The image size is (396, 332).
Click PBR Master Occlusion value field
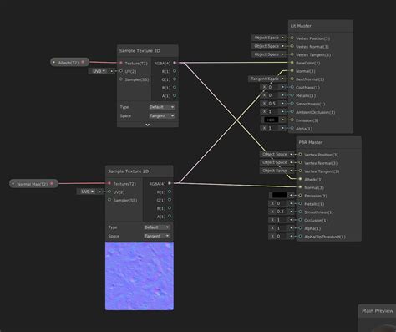pos(282,220)
